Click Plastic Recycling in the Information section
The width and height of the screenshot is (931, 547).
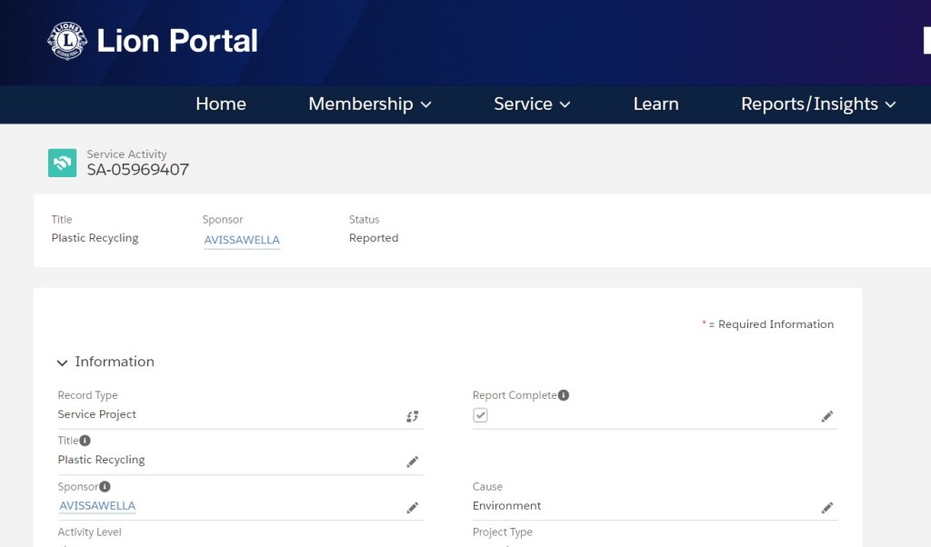pos(101,460)
